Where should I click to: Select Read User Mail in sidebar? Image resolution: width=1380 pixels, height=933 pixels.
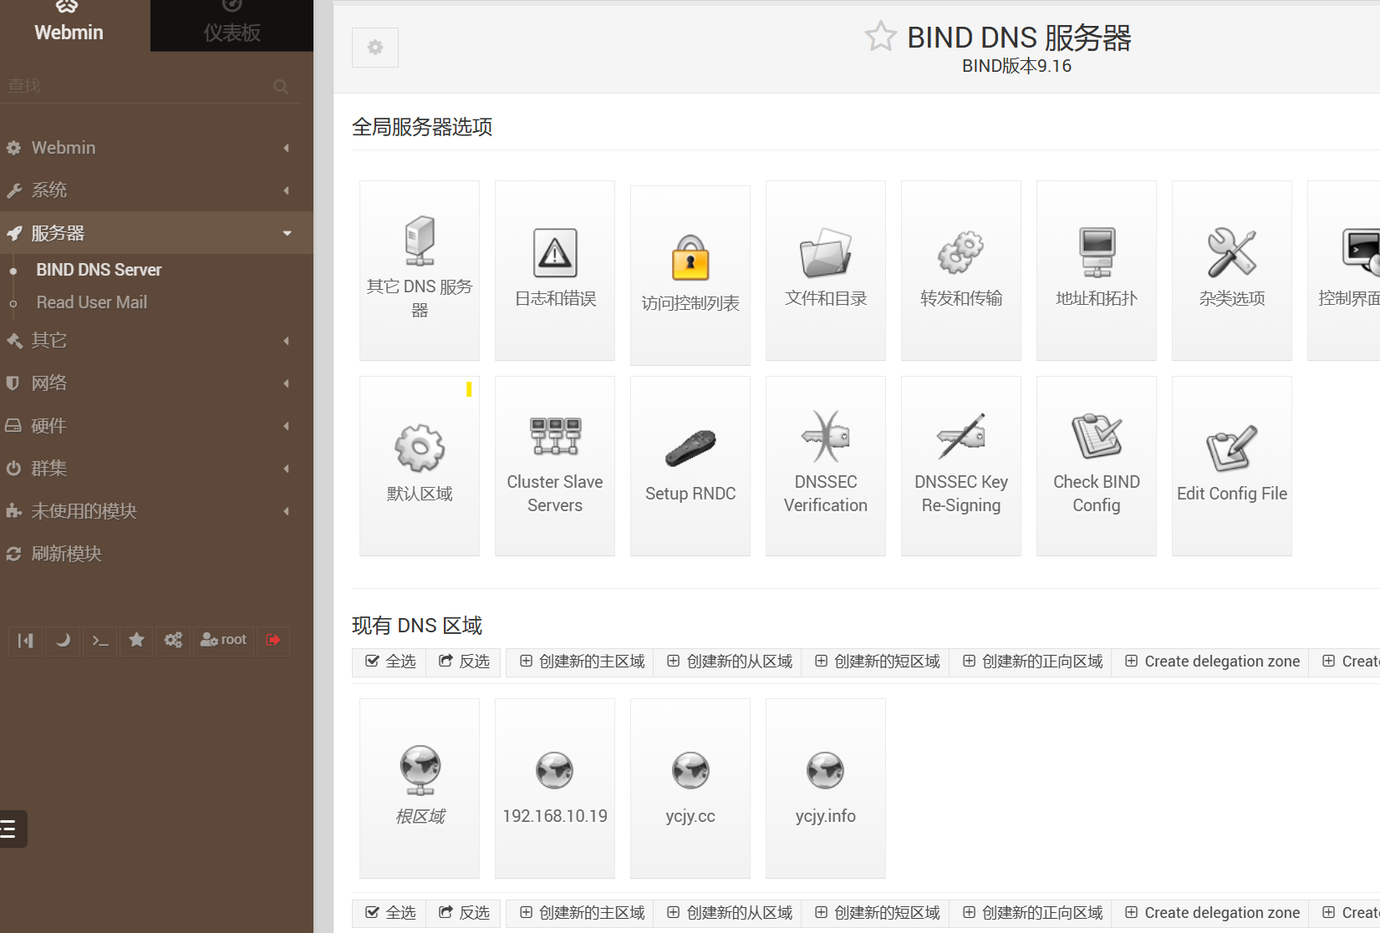[x=92, y=302]
